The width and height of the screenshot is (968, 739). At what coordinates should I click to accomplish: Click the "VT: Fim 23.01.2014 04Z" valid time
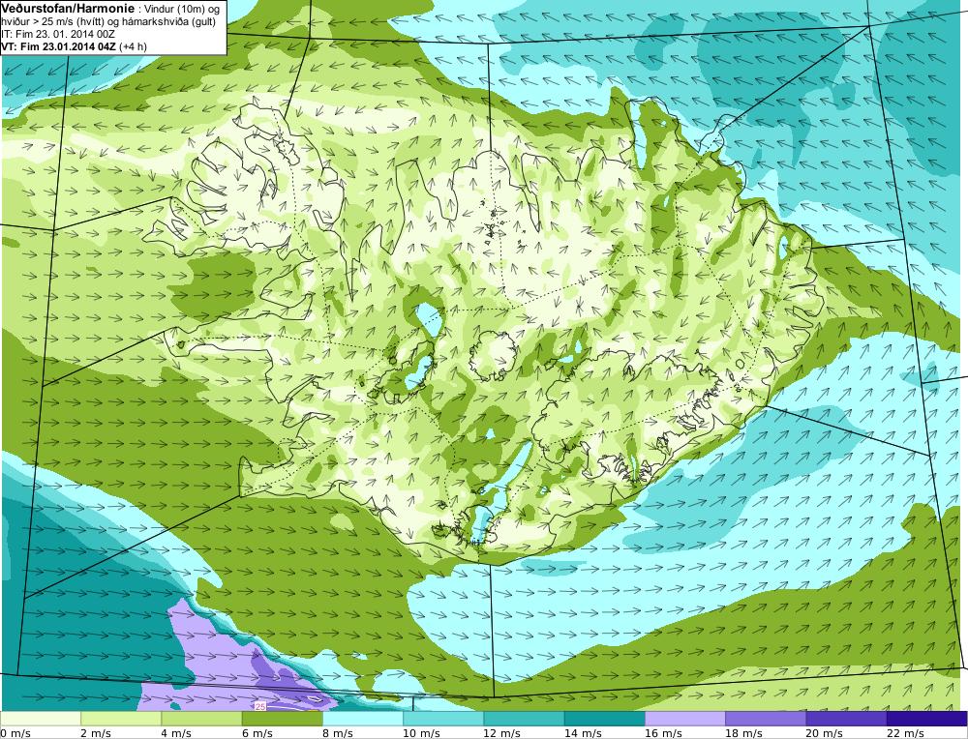point(58,46)
